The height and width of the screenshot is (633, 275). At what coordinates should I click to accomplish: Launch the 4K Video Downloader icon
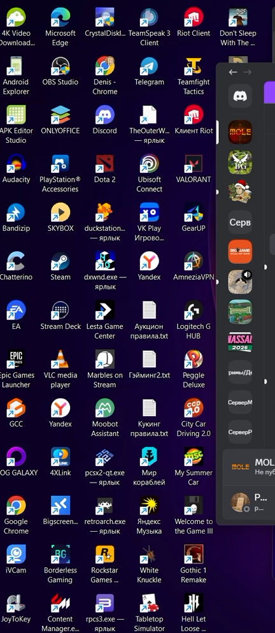pyautogui.click(x=16, y=18)
